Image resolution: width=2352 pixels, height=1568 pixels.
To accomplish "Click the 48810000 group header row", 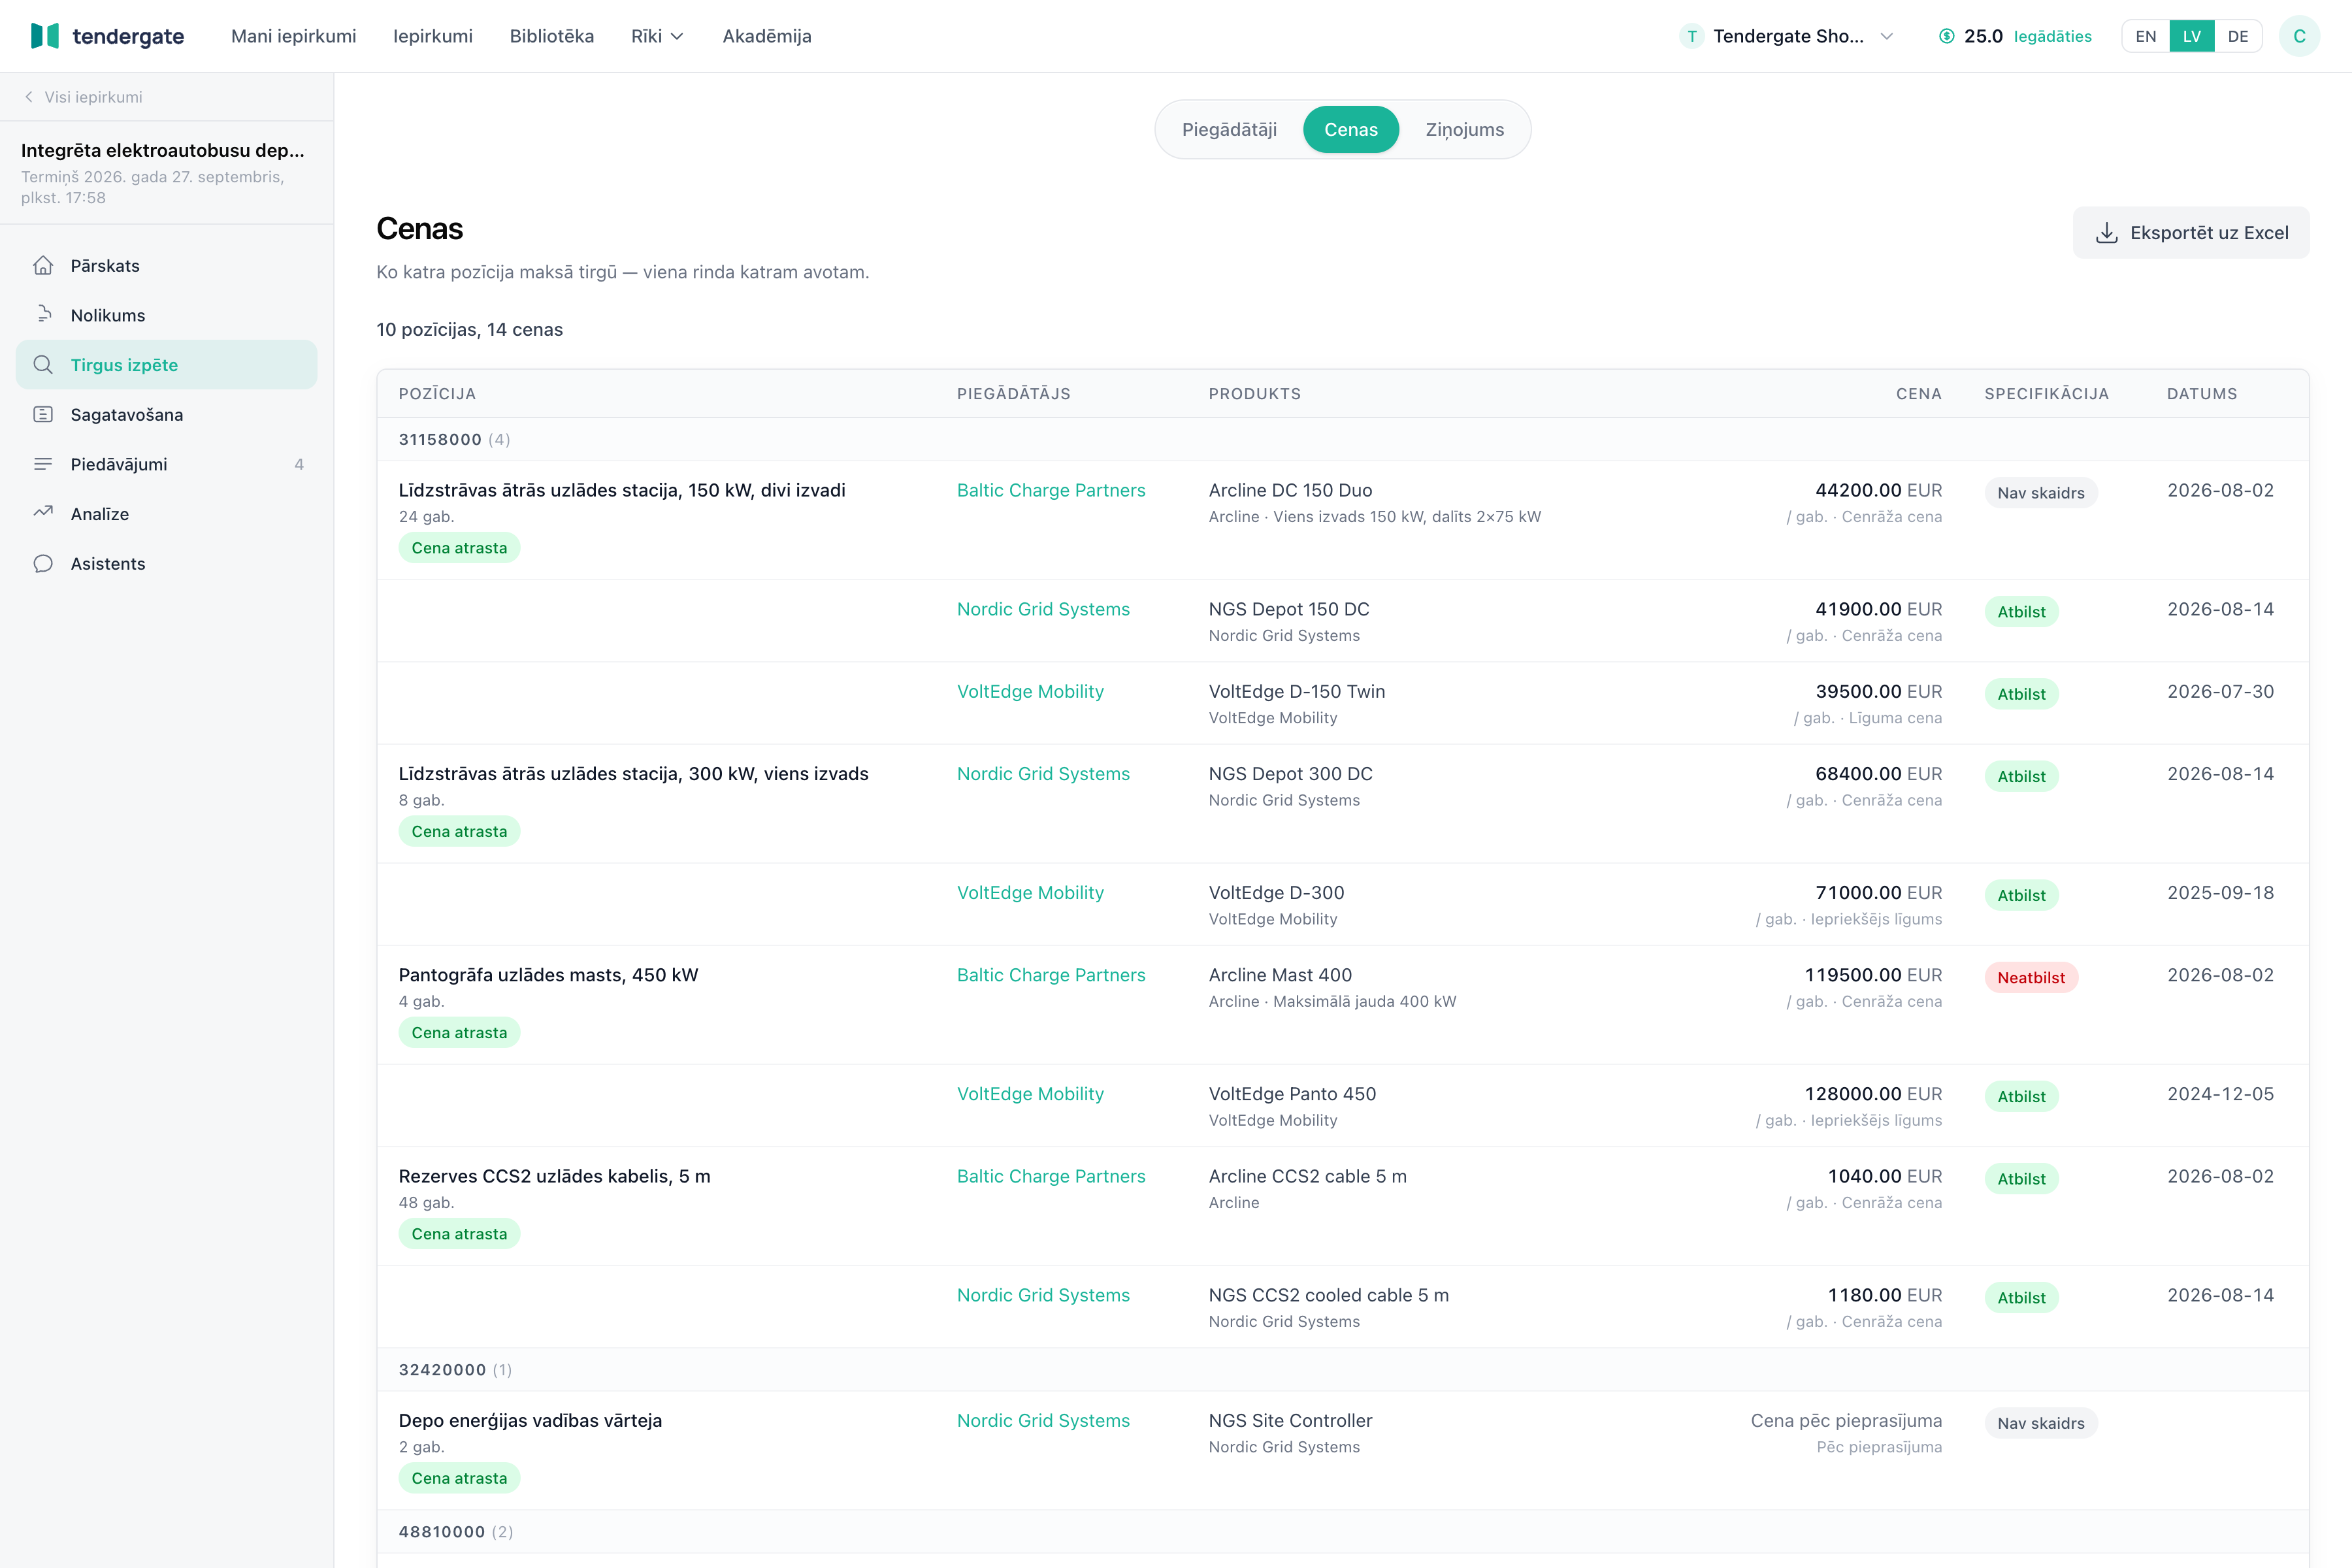I will pyautogui.click(x=1343, y=1532).
